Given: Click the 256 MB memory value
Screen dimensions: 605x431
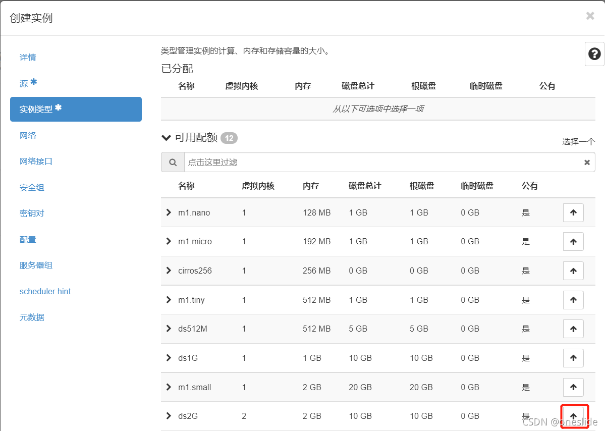Looking at the screenshot, I should [x=317, y=271].
